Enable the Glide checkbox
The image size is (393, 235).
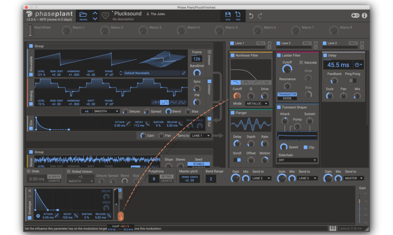(28, 171)
